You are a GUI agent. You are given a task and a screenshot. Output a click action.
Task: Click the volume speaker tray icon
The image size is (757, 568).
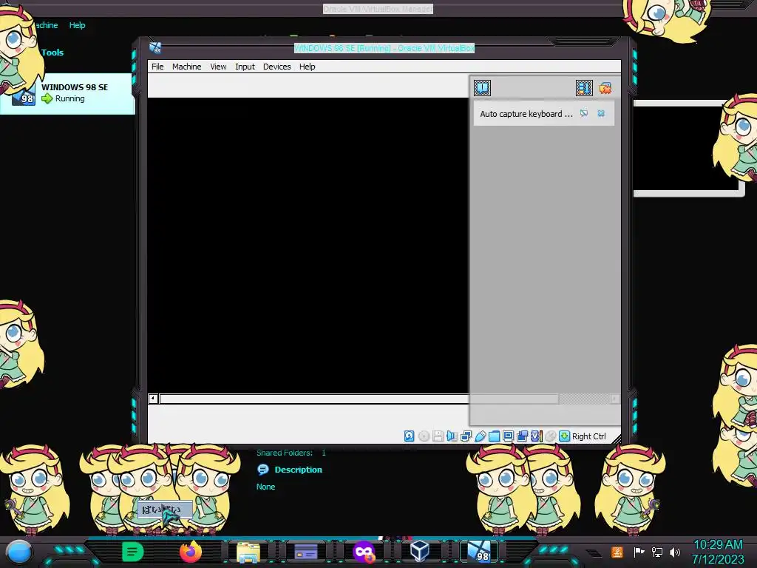(675, 552)
